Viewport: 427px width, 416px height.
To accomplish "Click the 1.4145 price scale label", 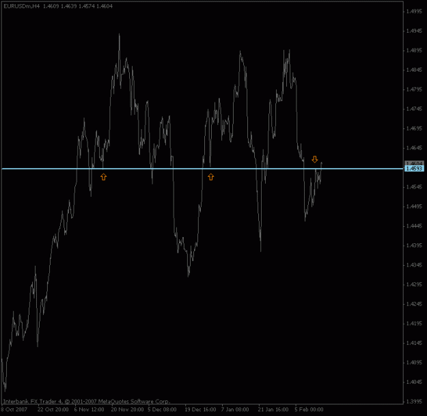I will (414, 343).
